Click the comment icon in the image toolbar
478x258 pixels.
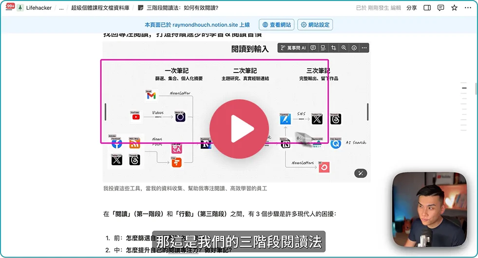[313, 48]
